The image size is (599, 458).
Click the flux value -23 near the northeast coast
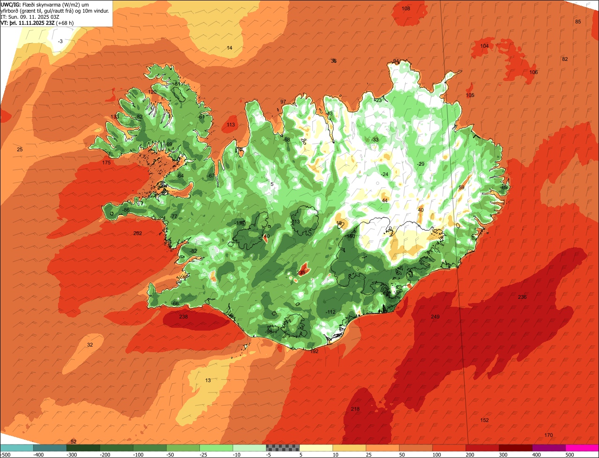[x=378, y=100]
